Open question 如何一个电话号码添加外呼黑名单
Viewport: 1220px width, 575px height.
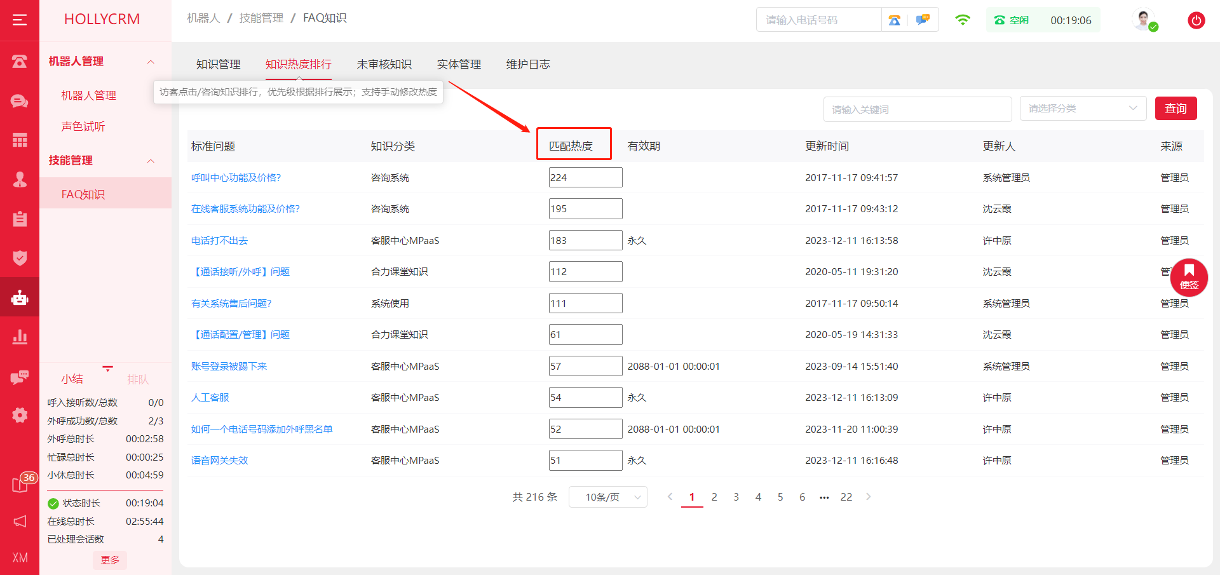pos(262,430)
